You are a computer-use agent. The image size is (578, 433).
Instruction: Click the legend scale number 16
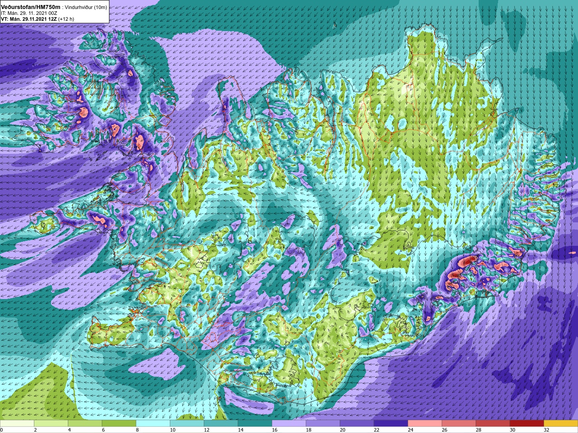(275, 430)
